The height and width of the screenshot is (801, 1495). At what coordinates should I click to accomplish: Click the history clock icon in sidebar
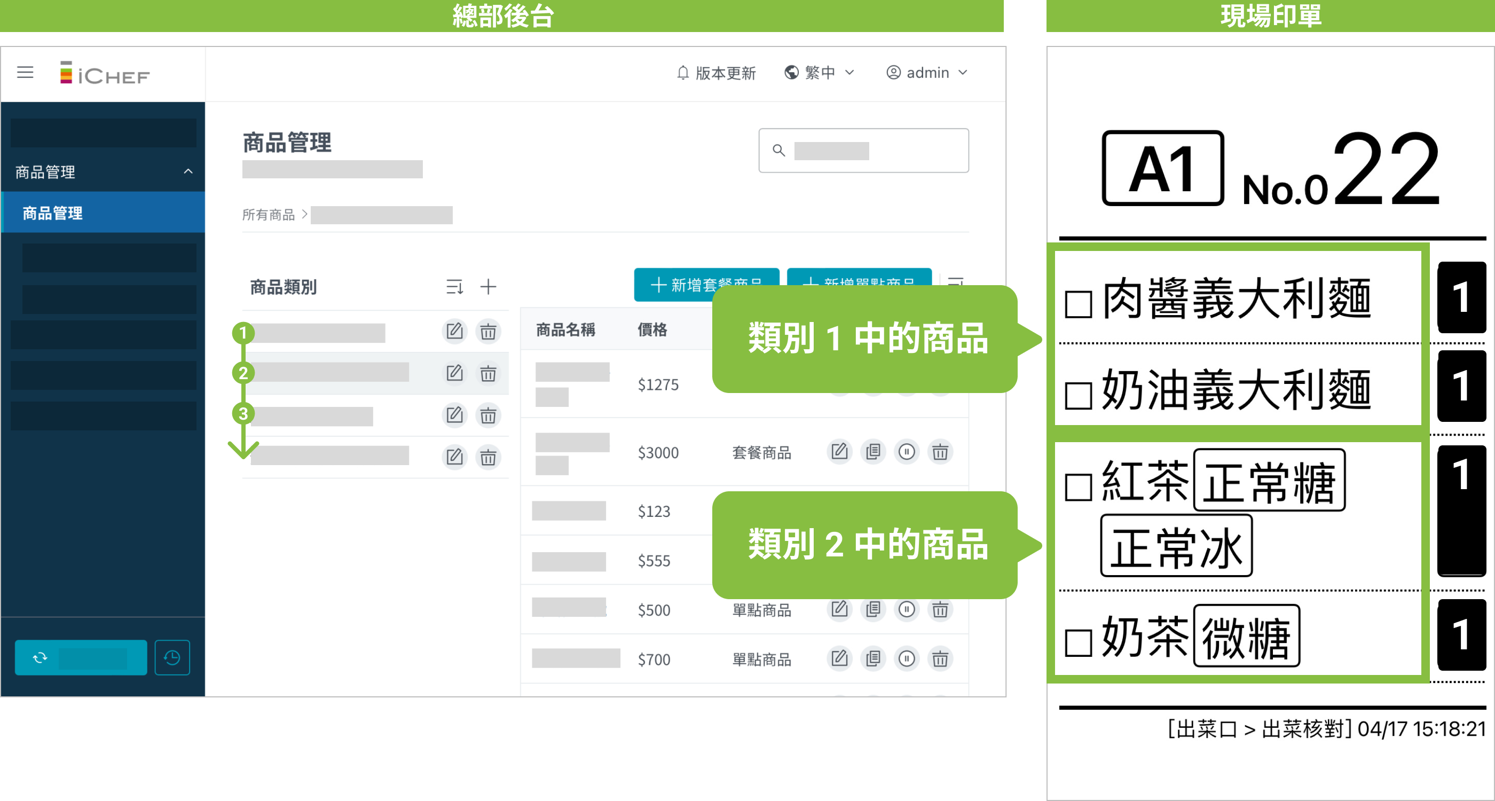[172, 658]
